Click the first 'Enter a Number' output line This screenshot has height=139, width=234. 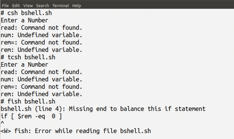click(24, 20)
